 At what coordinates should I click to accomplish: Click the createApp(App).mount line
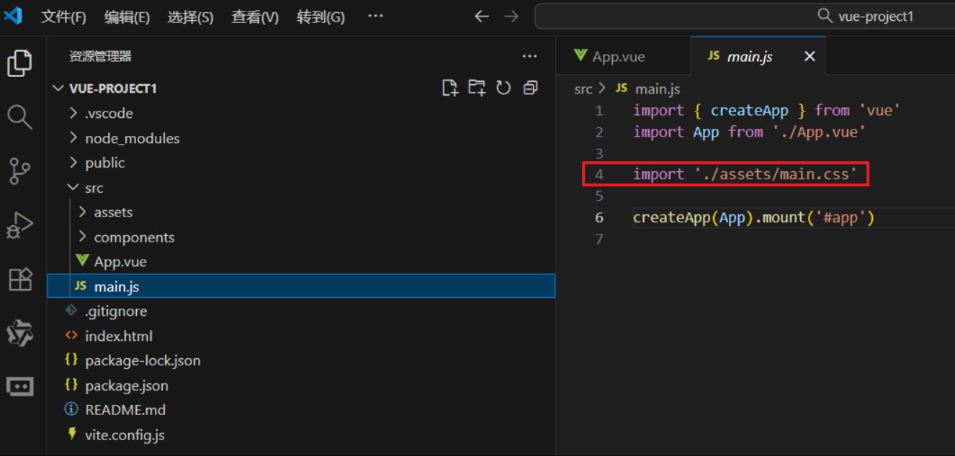[753, 217]
